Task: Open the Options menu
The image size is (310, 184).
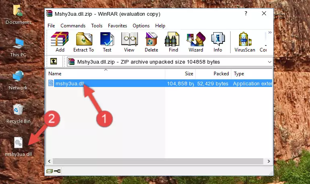Action: click(141, 26)
